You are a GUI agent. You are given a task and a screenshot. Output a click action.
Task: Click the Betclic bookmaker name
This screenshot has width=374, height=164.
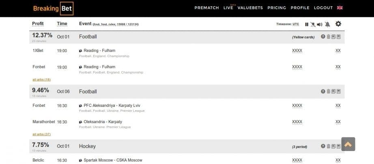[x=39, y=160]
